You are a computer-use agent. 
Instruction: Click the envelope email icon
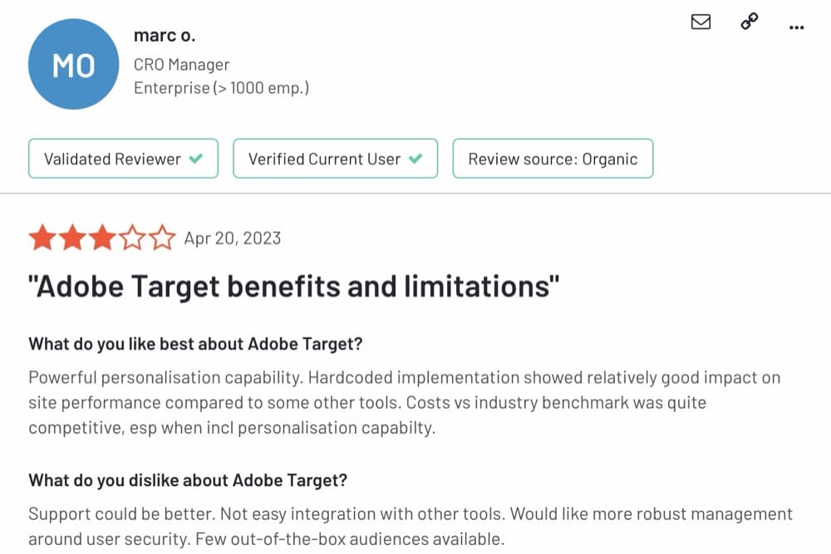click(x=701, y=22)
